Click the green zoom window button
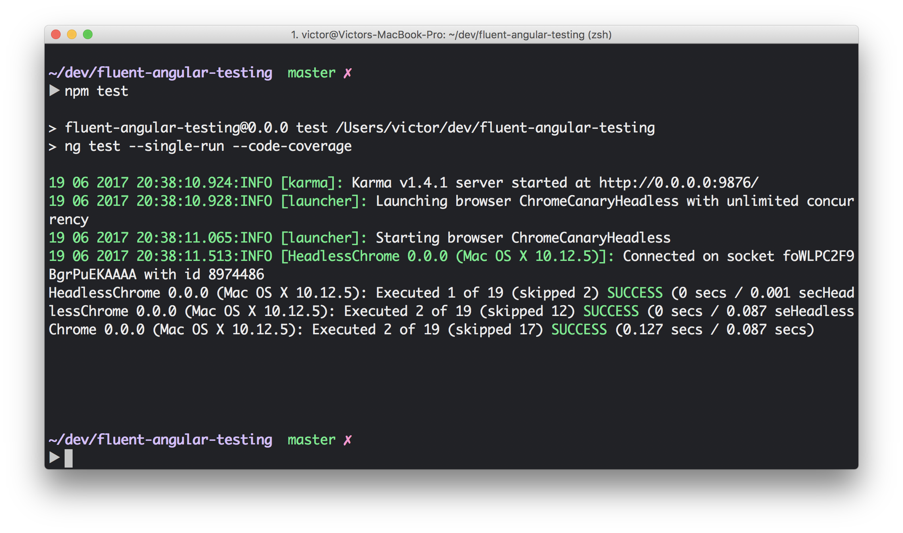Screen dimensions: 903x533 88,35
